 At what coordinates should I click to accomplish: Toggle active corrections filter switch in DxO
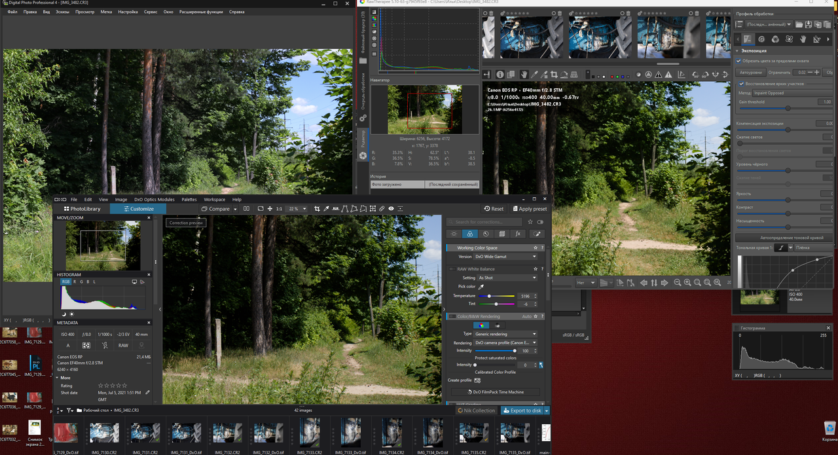[540, 222]
